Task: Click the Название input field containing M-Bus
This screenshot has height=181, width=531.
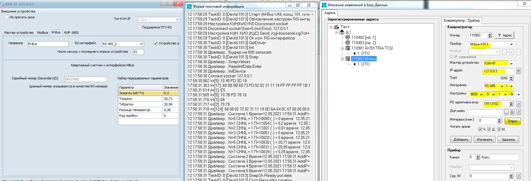Action: (48, 44)
